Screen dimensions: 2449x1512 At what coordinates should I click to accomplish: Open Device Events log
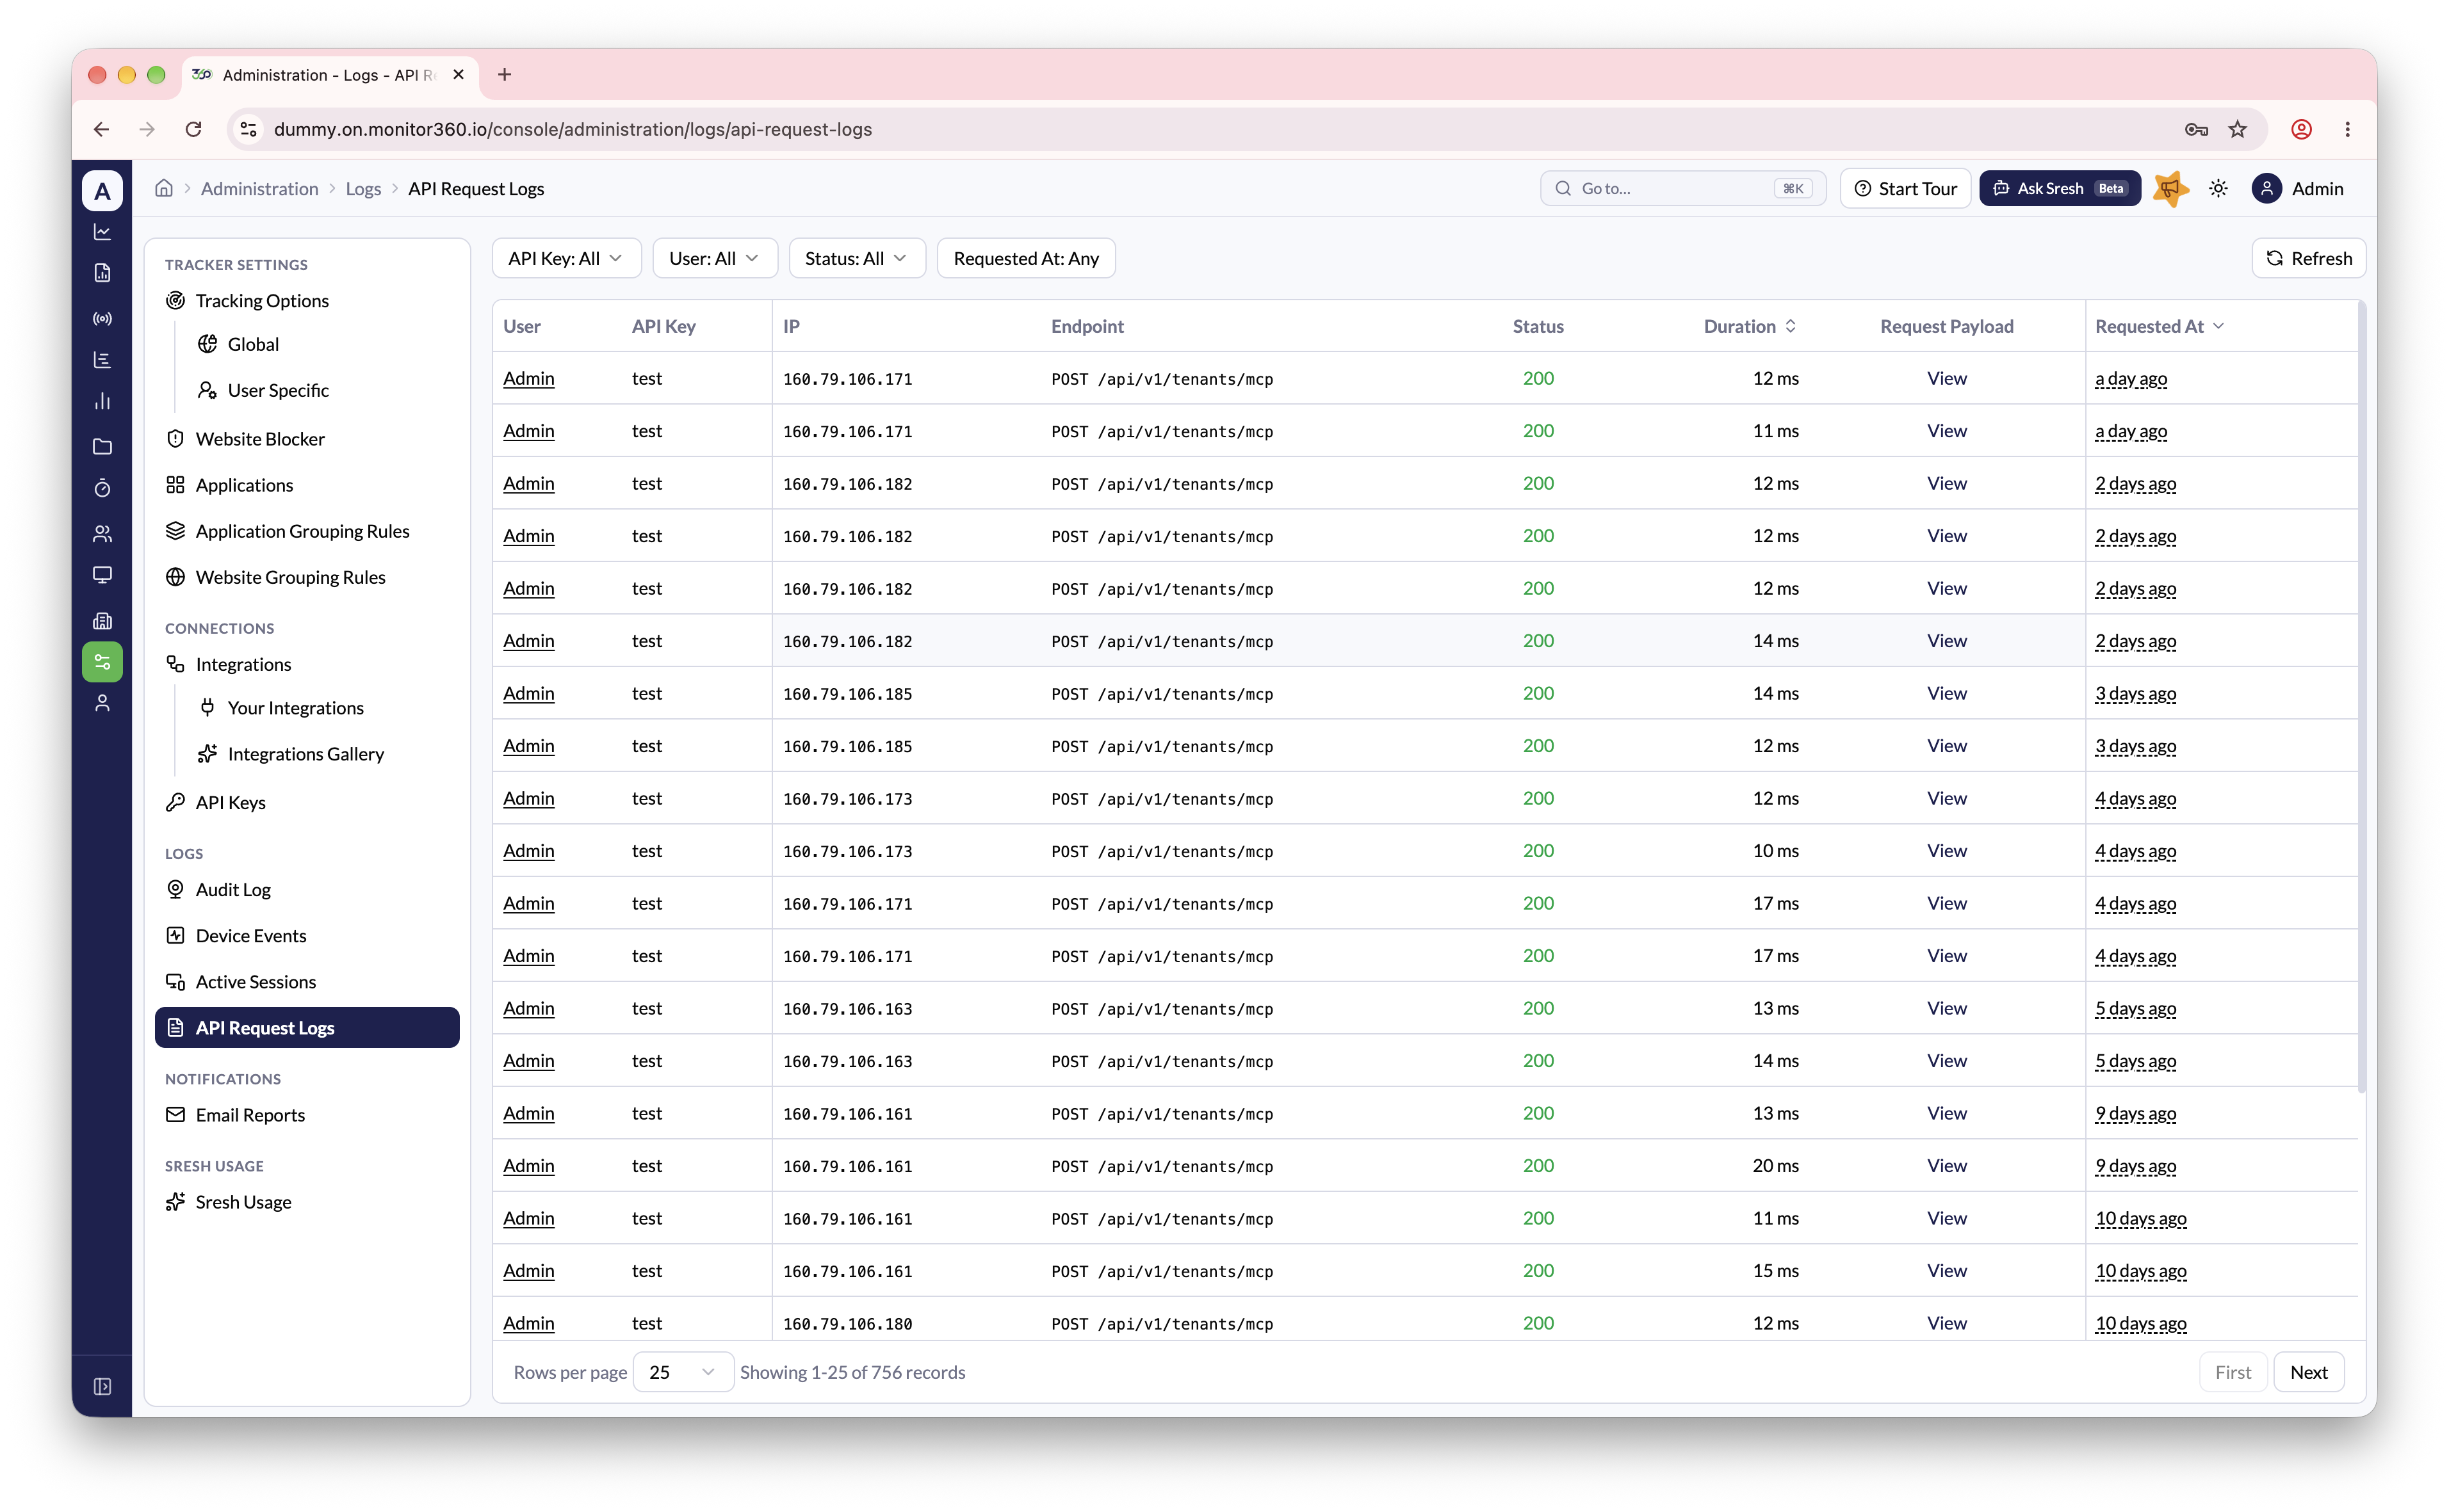point(306,935)
